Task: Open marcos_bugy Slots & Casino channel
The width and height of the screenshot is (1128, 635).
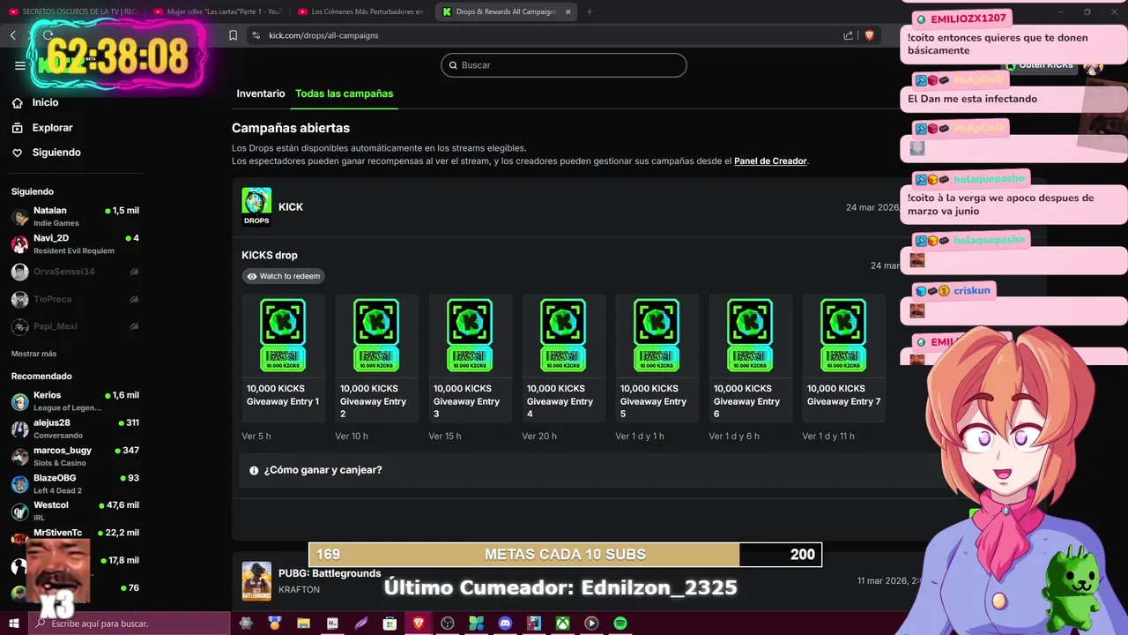Action: click(75, 456)
